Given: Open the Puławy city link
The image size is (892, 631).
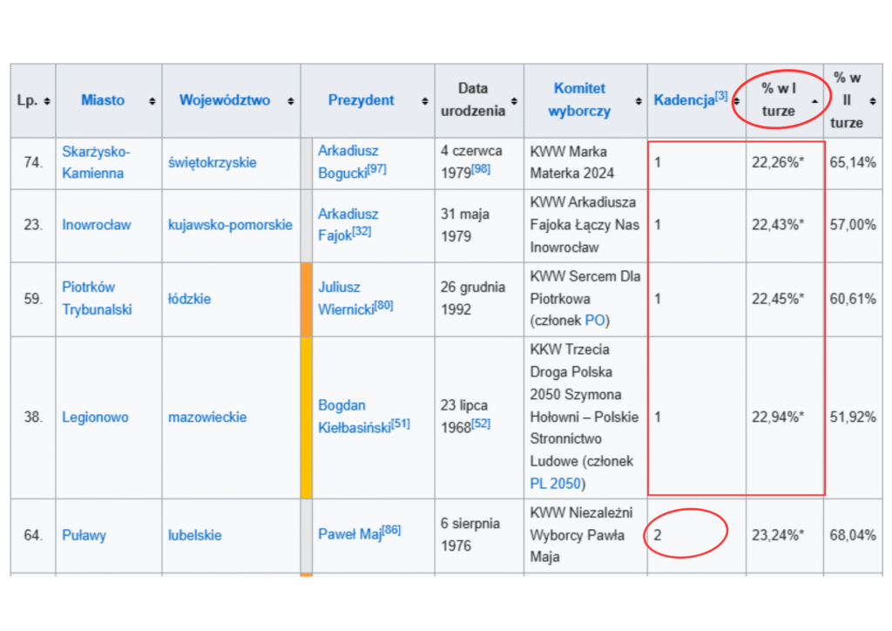Looking at the screenshot, I should pyautogui.click(x=84, y=535).
